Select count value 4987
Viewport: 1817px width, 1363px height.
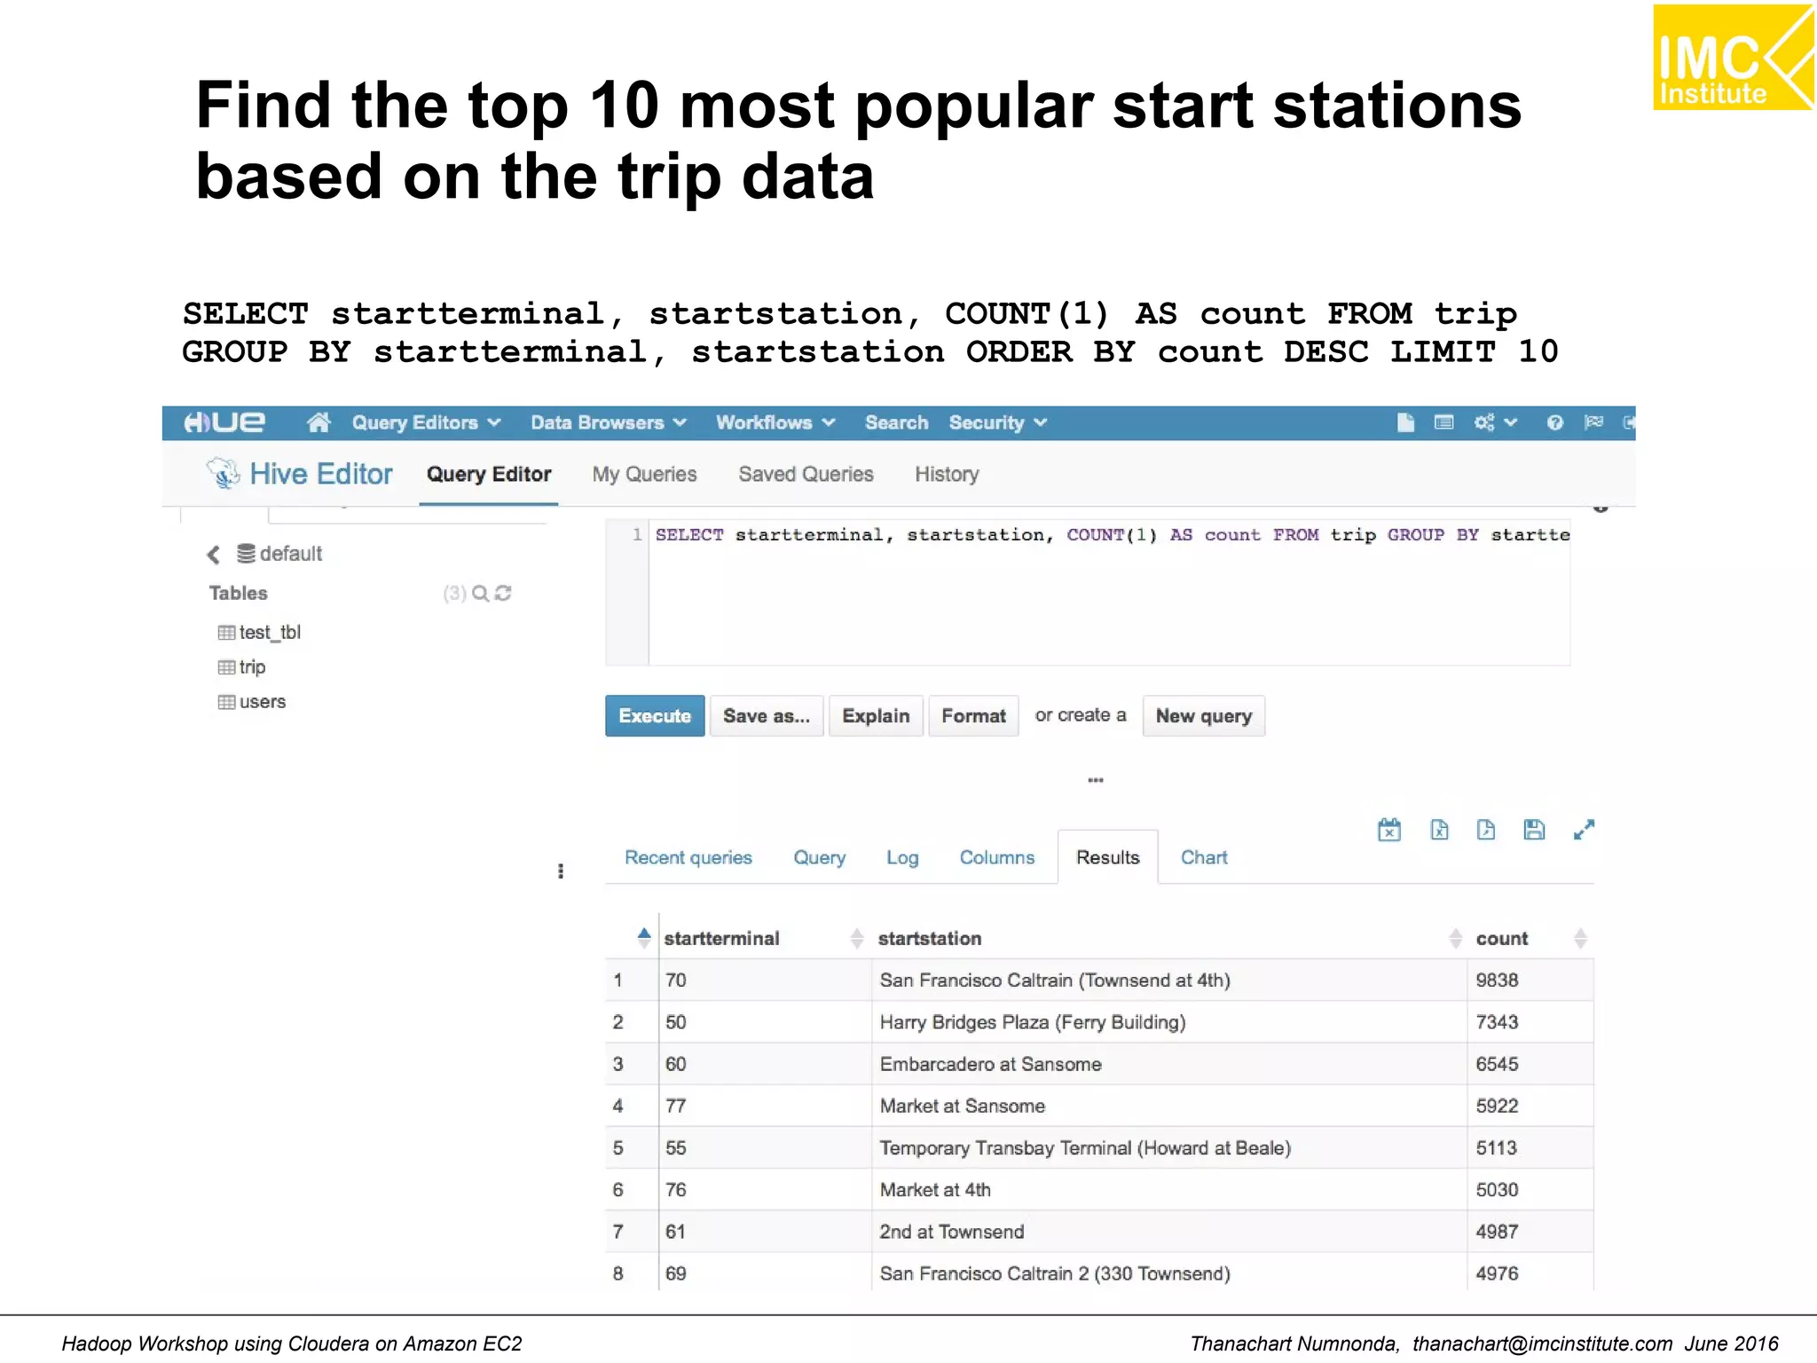1497,1232
